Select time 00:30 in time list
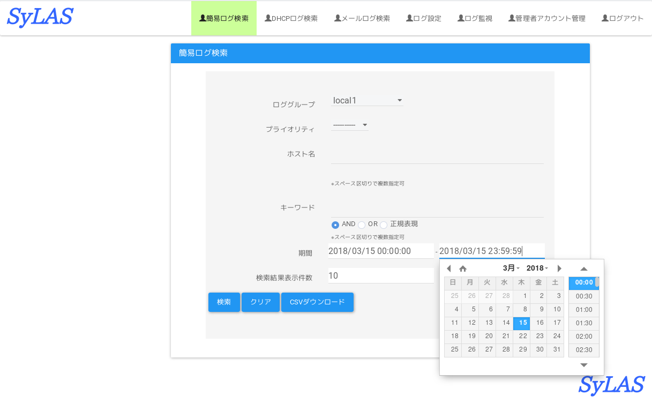 [x=583, y=296]
